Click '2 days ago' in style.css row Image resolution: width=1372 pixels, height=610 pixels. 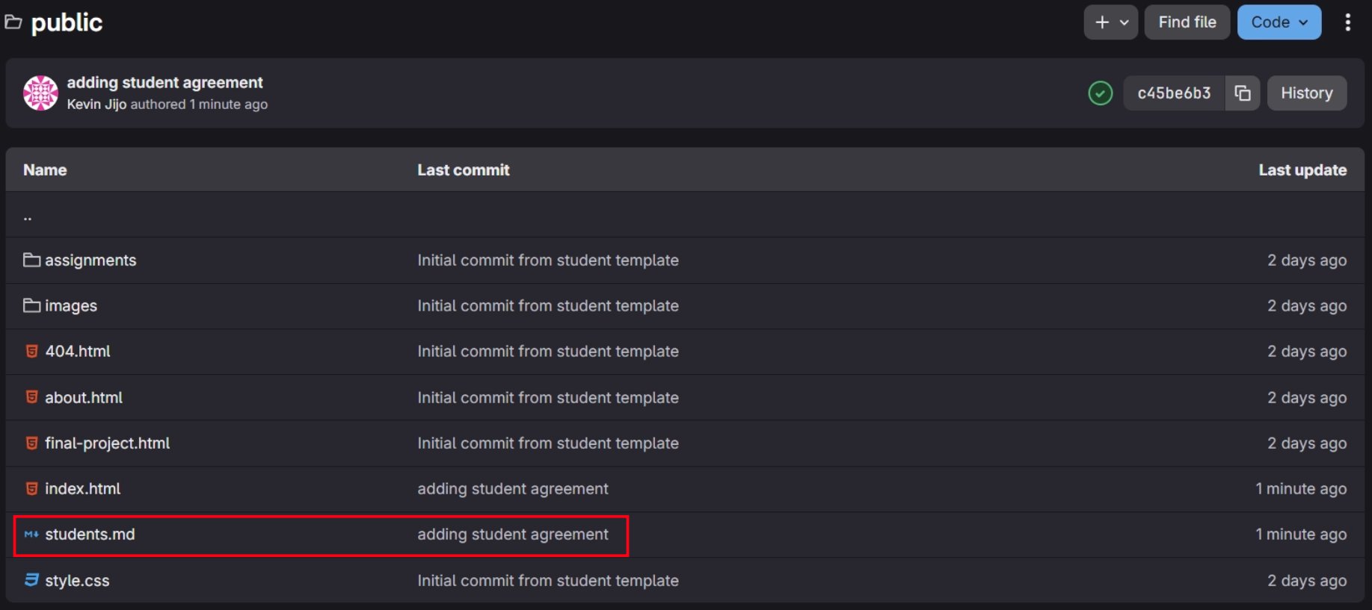[x=1307, y=580]
